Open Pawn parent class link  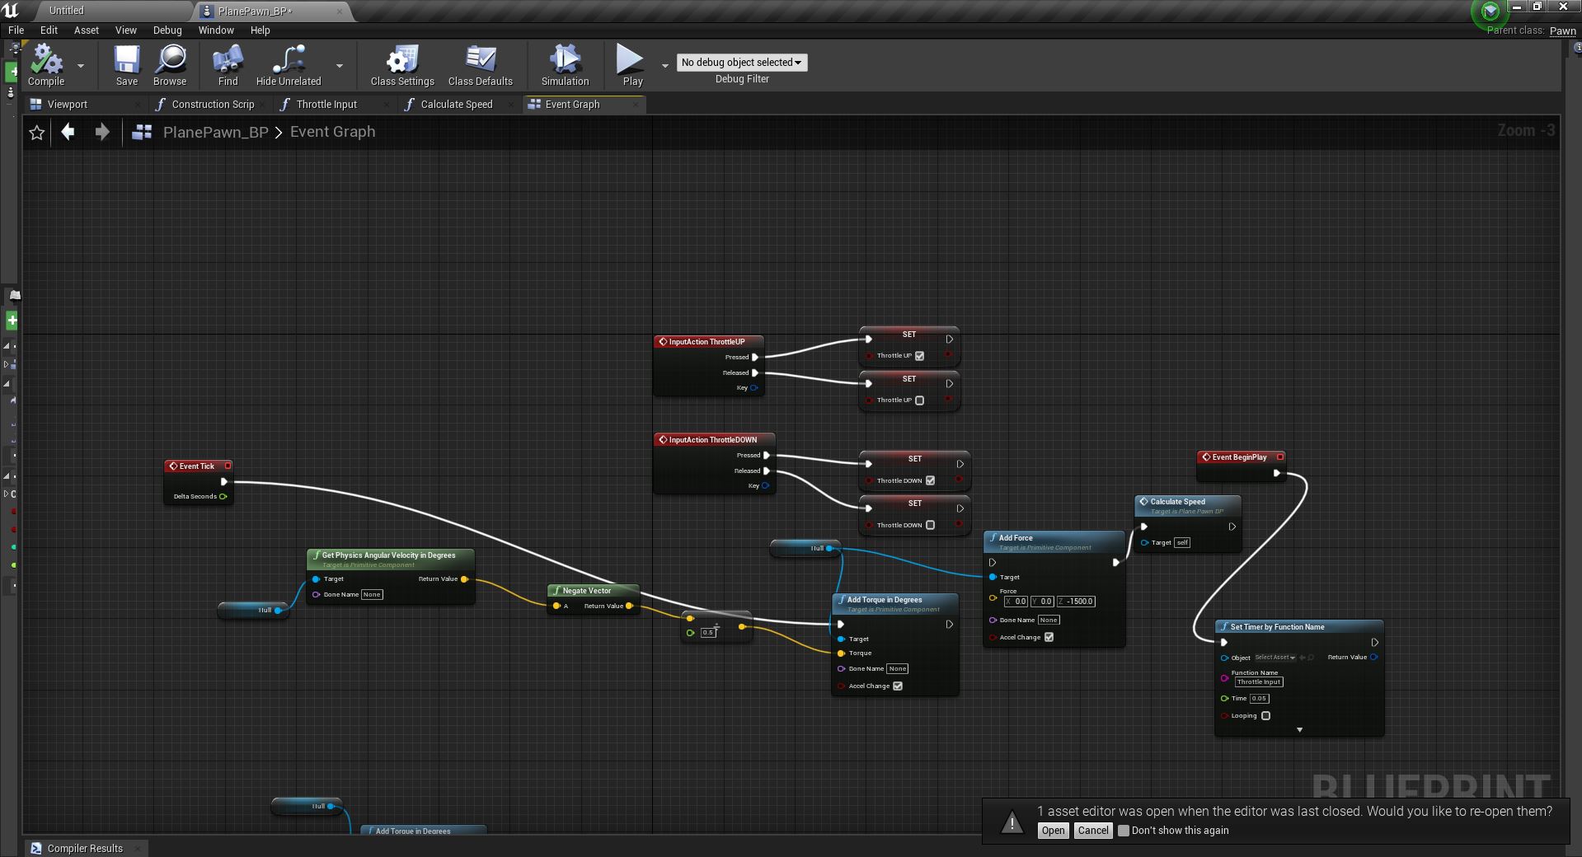1562,30
